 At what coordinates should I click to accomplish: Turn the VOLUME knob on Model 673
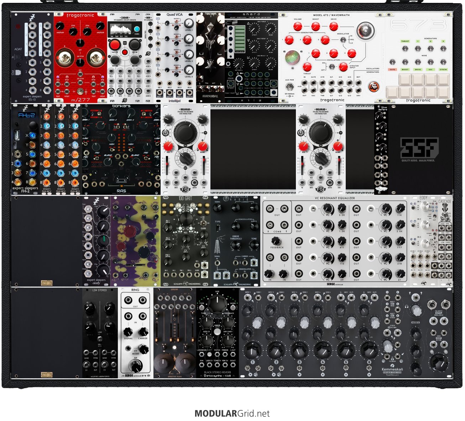coord(298,26)
